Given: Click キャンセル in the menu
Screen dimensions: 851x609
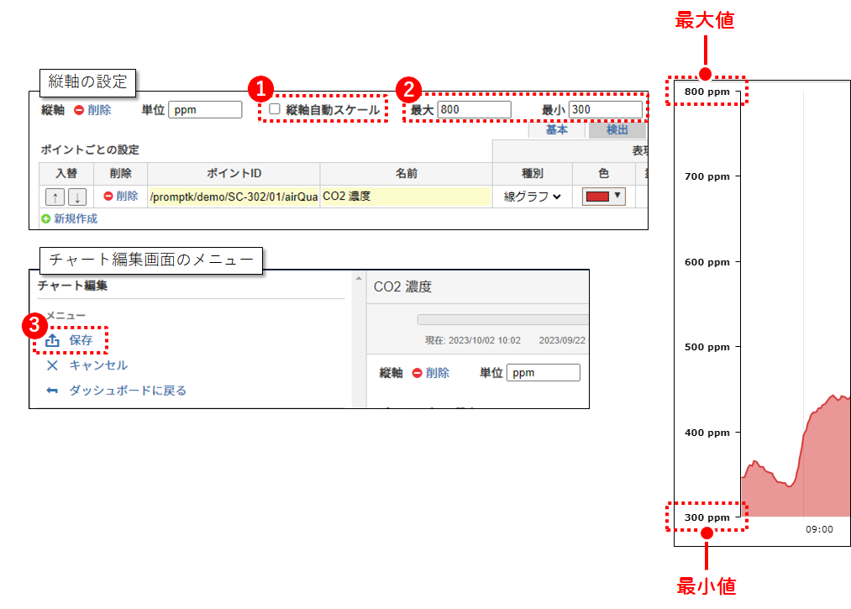Looking at the screenshot, I should (98, 365).
